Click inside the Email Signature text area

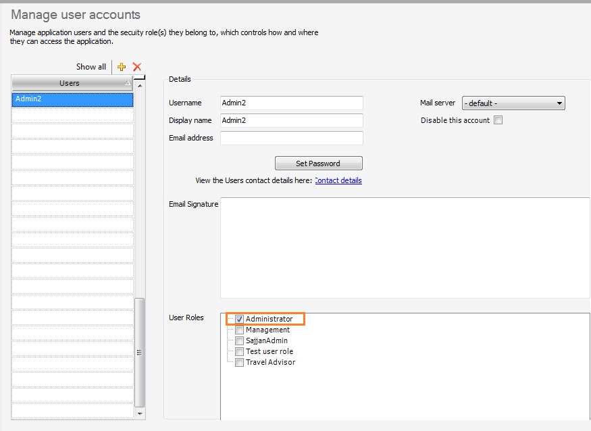(x=404, y=247)
